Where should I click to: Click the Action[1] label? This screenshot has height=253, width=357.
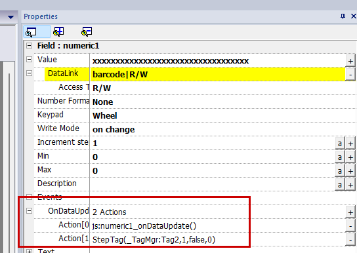tap(73, 239)
